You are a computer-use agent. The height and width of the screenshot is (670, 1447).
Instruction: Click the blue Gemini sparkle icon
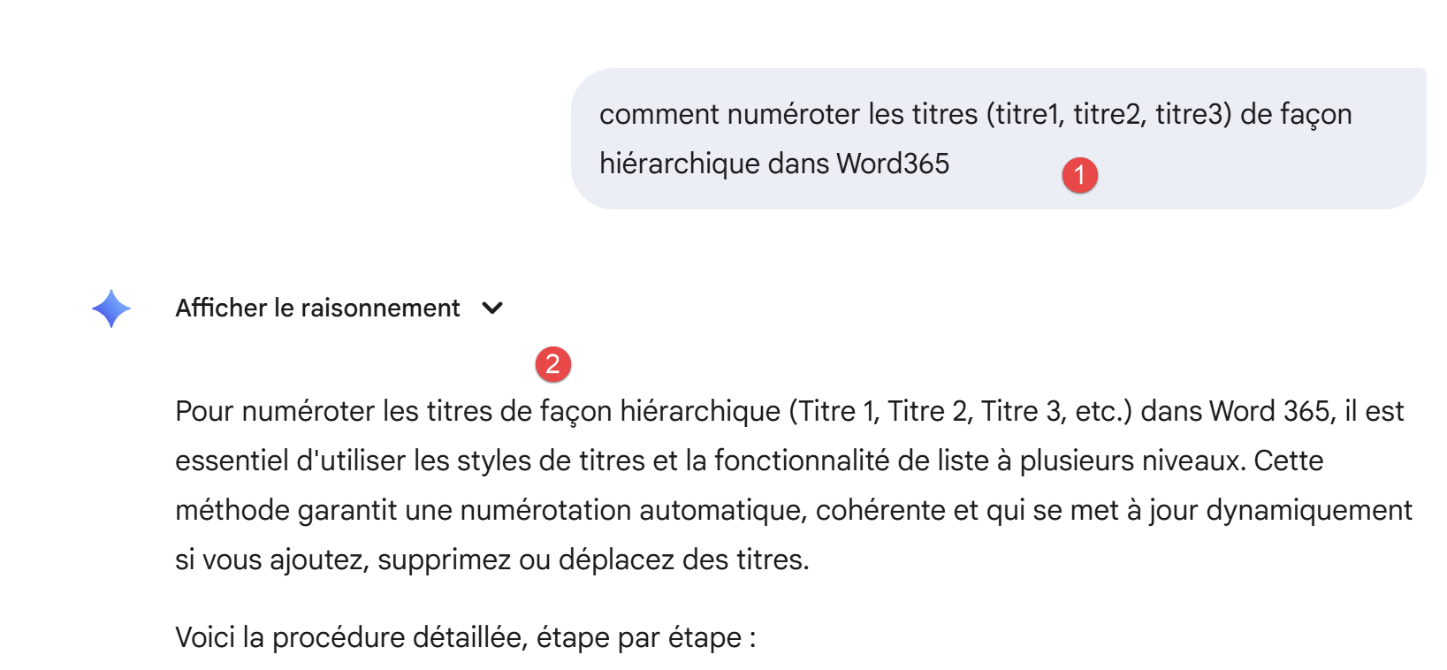coord(111,308)
